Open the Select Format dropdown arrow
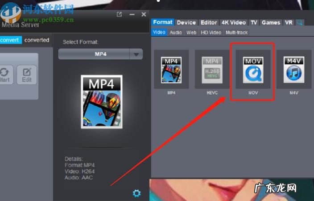 click(136, 54)
